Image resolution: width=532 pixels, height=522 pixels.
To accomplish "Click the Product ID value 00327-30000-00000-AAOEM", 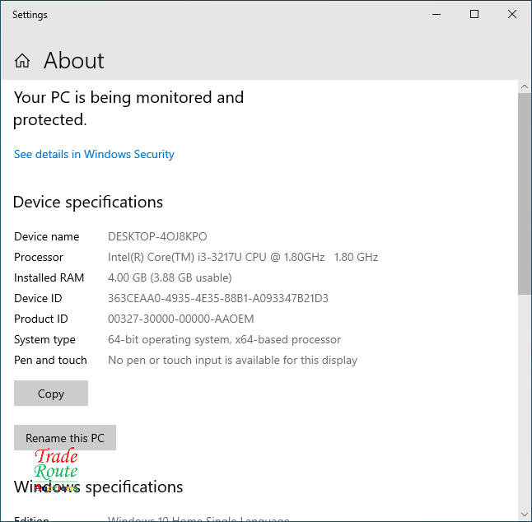I will [x=180, y=319].
